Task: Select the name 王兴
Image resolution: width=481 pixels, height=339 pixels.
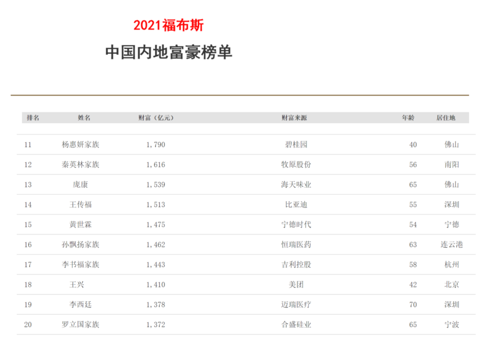Action: pyautogui.click(x=81, y=285)
